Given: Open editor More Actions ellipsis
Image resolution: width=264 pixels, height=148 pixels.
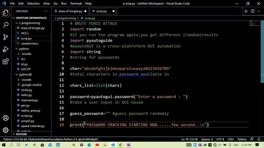Looking at the screenshot, I should [x=259, y=11].
